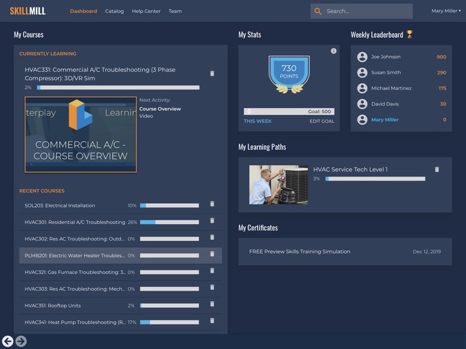The image size is (466, 349).
Task: Open HVAC Service Tech Level 1 path
Action: [350, 170]
